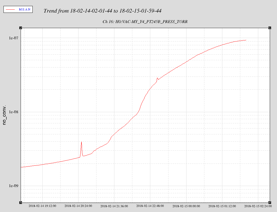Screen dimensions: 277x212
Task: Click the 2018-02-14 22:48:00 time label
Action: tap(150, 206)
